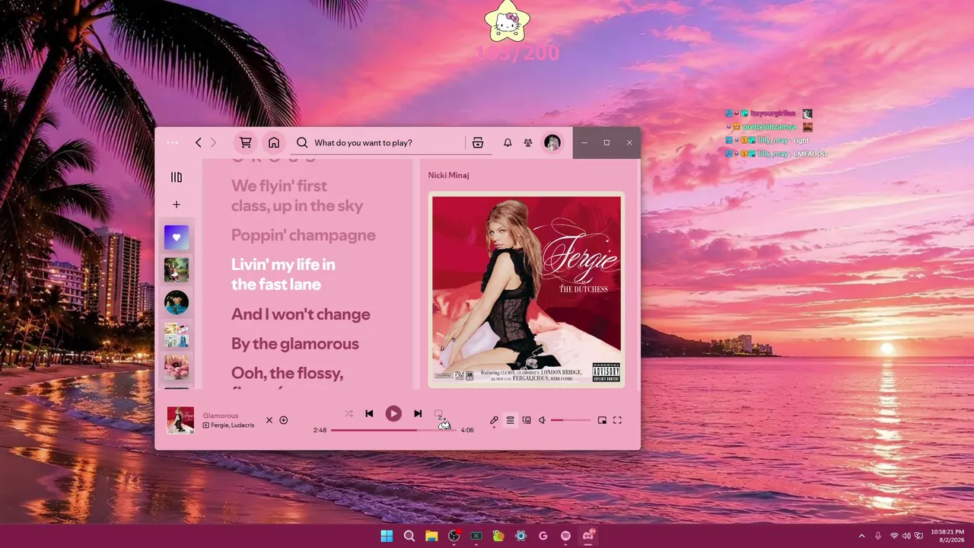This screenshot has height=548, width=974.
Task: Open the round artist thumbnail in sidebar
Action: [177, 302]
